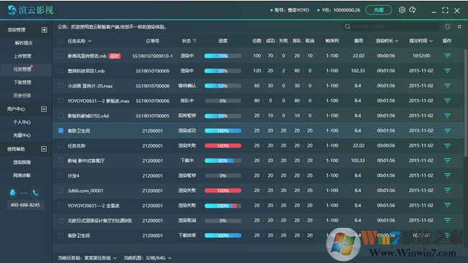468x263 pixels.
Task: Open action menu for SS19010700009 row
Action: pyautogui.click(x=447, y=71)
